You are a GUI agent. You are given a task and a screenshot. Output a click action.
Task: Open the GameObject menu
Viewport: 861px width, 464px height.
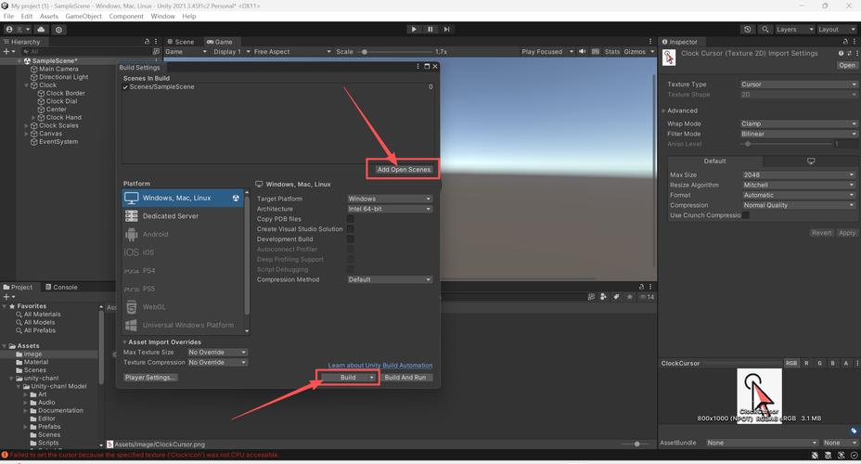(x=84, y=16)
